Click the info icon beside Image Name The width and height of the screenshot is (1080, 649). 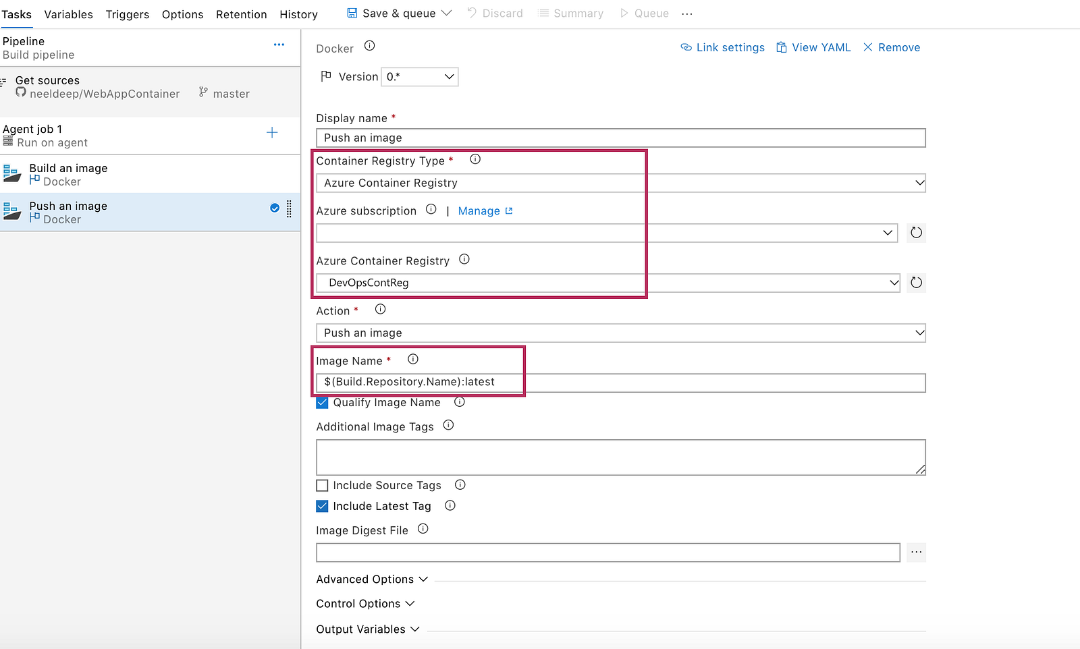coord(413,360)
